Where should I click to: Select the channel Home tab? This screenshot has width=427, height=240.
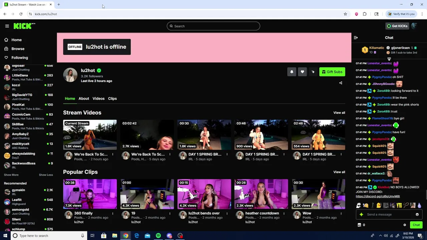coord(70,98)
